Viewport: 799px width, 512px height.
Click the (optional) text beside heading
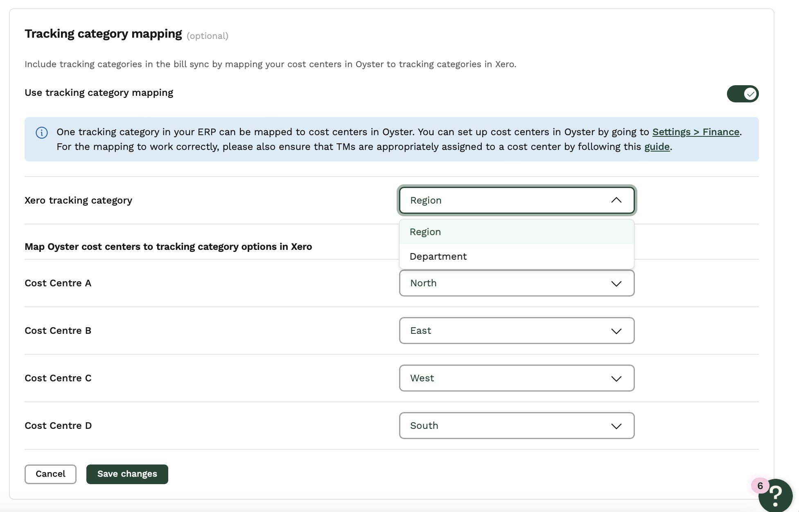tap(208, 36)
